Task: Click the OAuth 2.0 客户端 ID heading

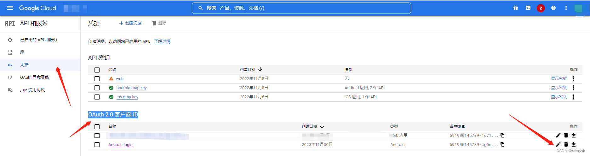Action: [x=113, y=115]
